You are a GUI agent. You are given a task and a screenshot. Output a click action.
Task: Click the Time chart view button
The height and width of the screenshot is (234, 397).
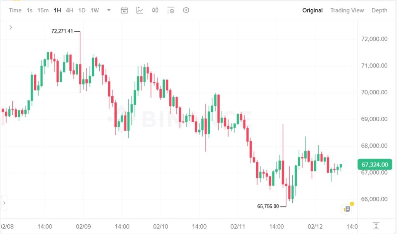click(x=15, y=10)
